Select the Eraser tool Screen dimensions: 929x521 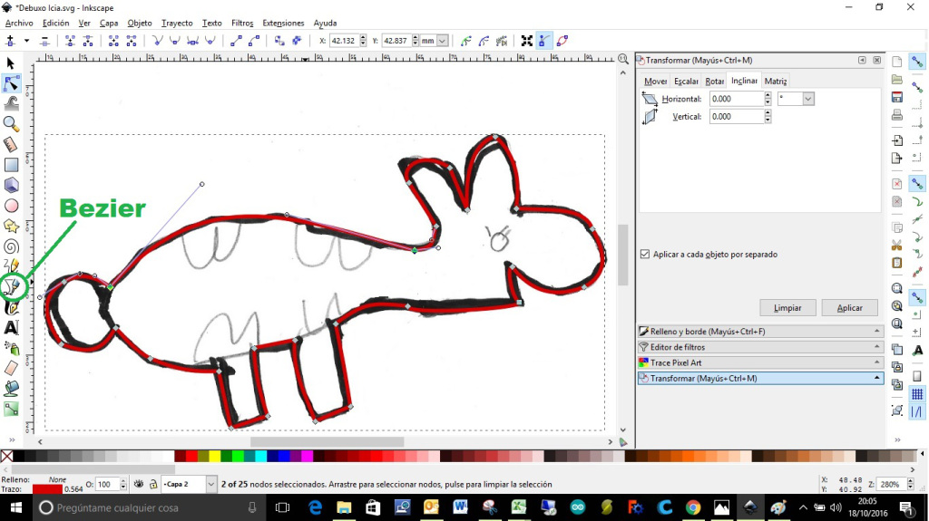(11, 368)
